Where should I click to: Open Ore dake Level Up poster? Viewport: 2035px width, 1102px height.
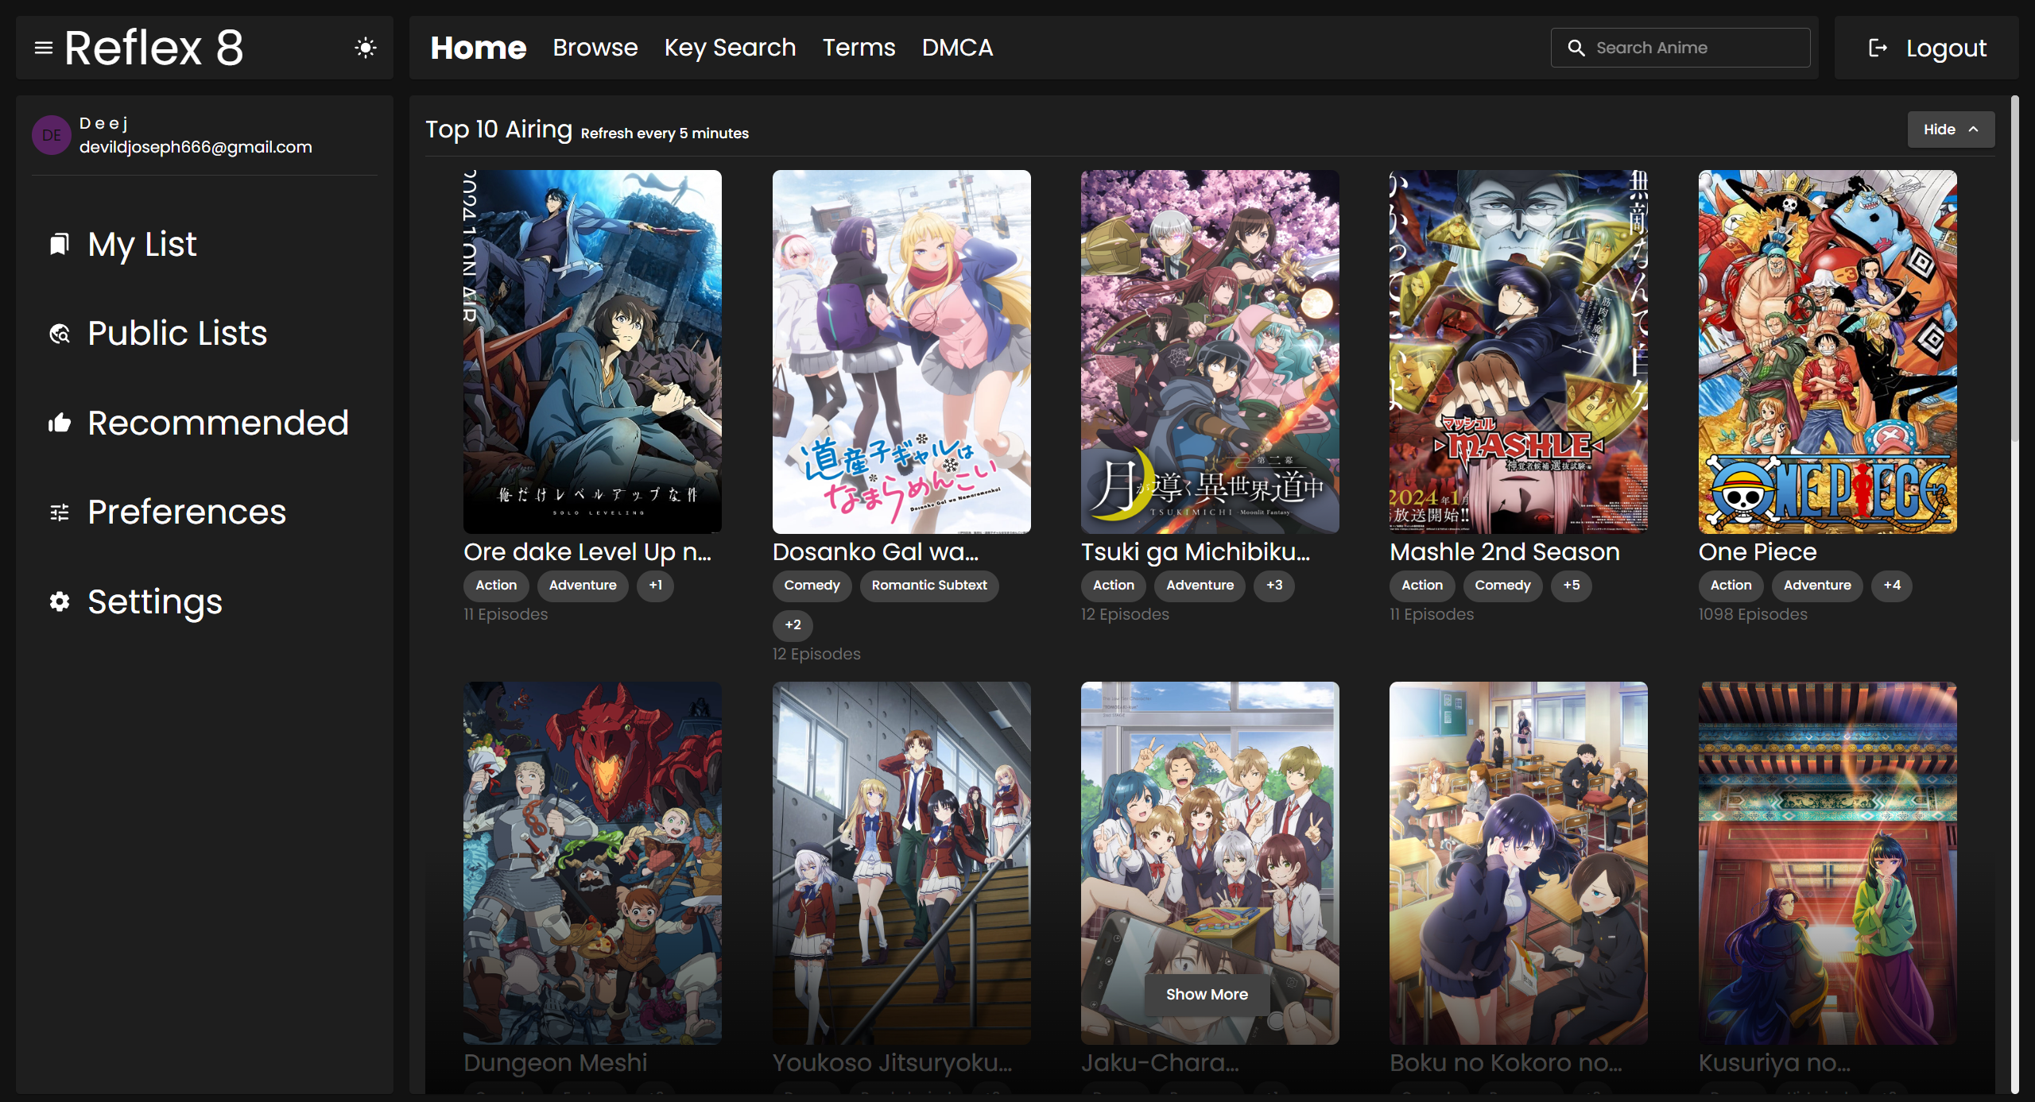(592, 351)
